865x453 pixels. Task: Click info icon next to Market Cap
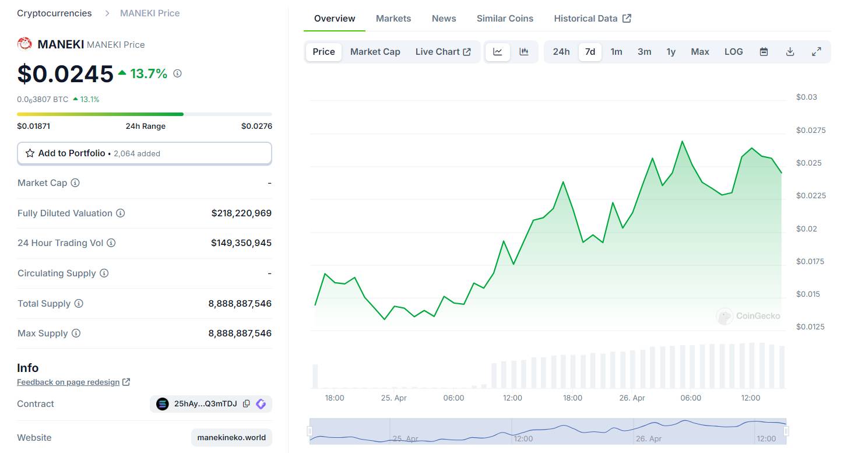(75, 183)
